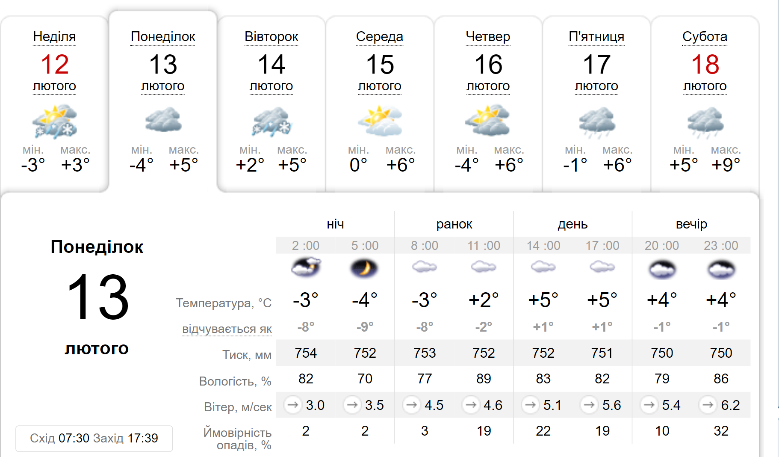
Task: Click the 'відчувається як' label link
Action: click(227, 329)
